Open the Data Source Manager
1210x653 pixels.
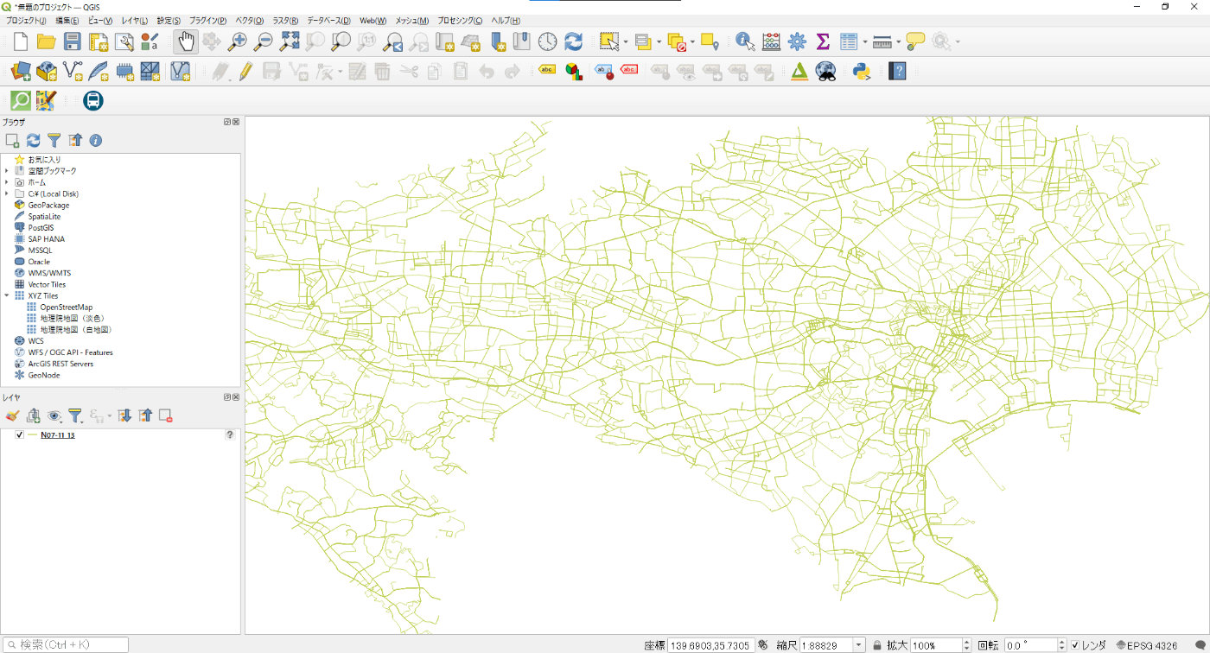click(x=18, y=71)
